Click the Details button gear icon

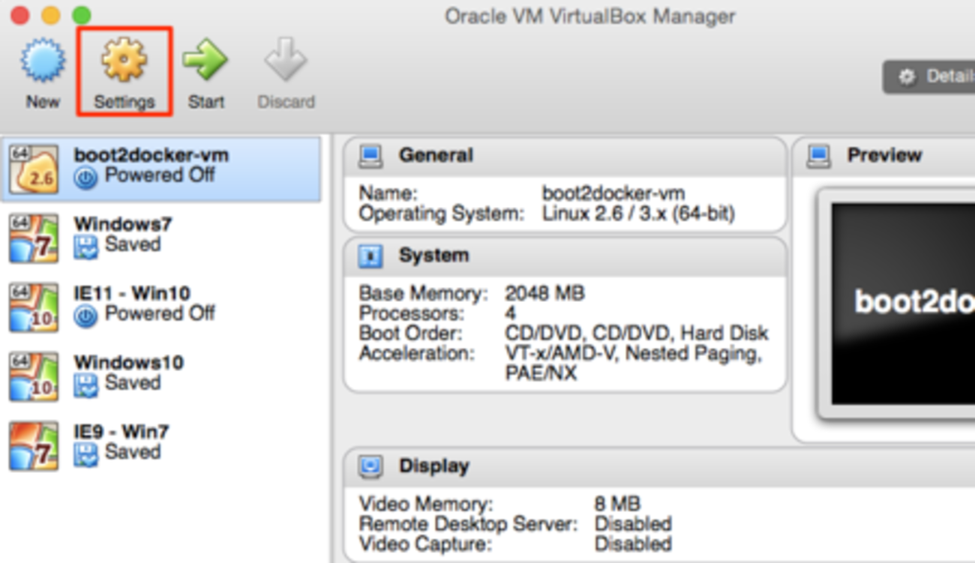click(907, 76)
